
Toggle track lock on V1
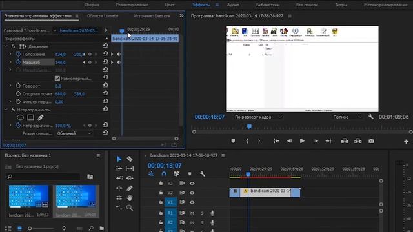coord(161,202)
